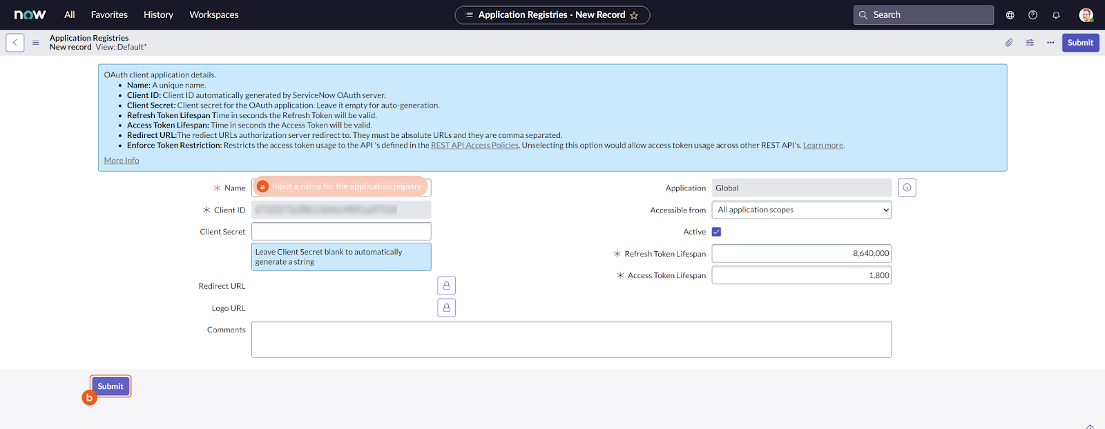This screenshot has height=429, width=1105.
Task: Open more options ellipsis menu
Action: tap(1050, 43)
